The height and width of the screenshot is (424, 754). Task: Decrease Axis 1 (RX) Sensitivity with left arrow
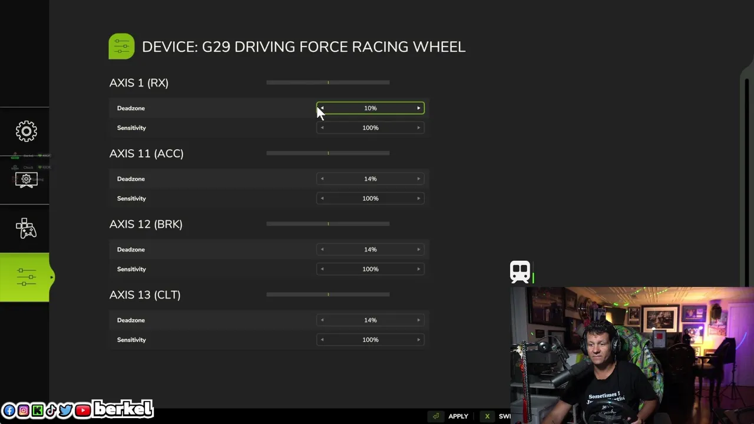tap(322, 128)
